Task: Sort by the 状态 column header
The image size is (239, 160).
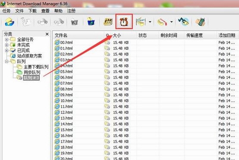Action: pyautogui.click(x=143, y=35)
